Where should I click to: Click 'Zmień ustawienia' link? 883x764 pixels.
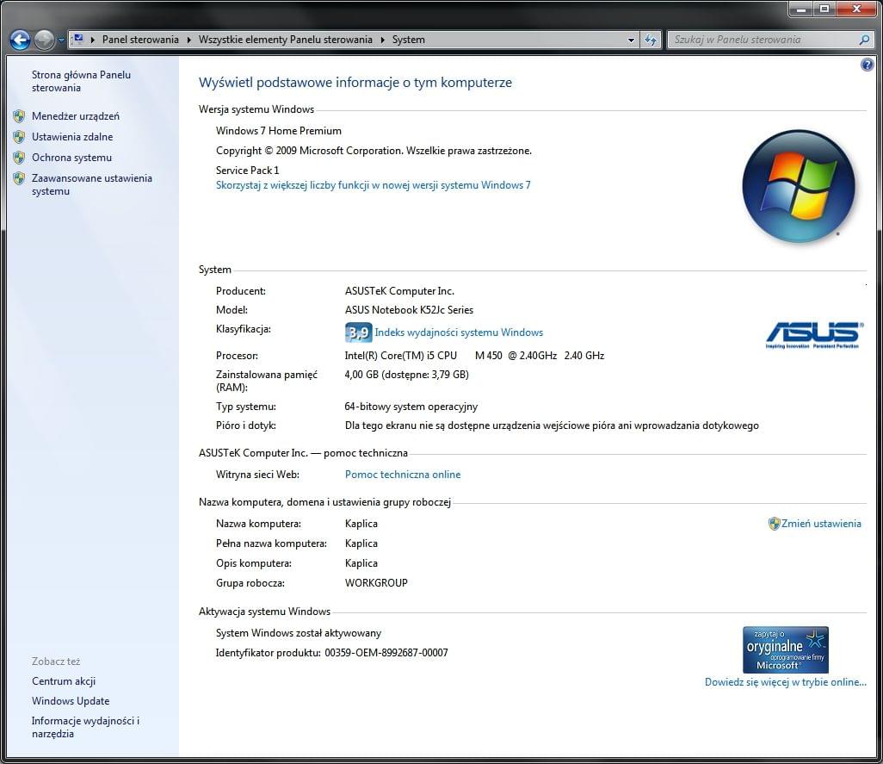point(821,524)
